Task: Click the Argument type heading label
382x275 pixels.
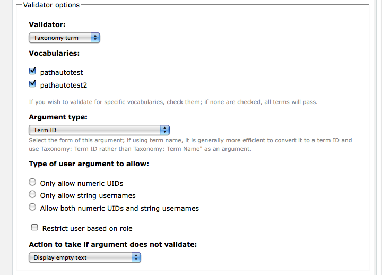Action: point(58,117)
